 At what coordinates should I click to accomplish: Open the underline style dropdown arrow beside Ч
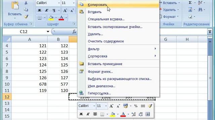(59, 10)
